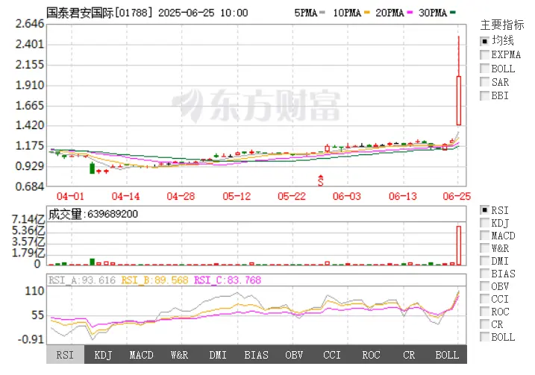Select the 均线 main indicator radio button

pyautogui.click(x=484, y=40)
